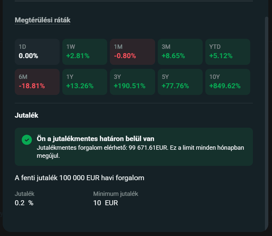Select the negative -18.81% return figure
The width and height of the screenshot is (272, 236).
(30, 86)
